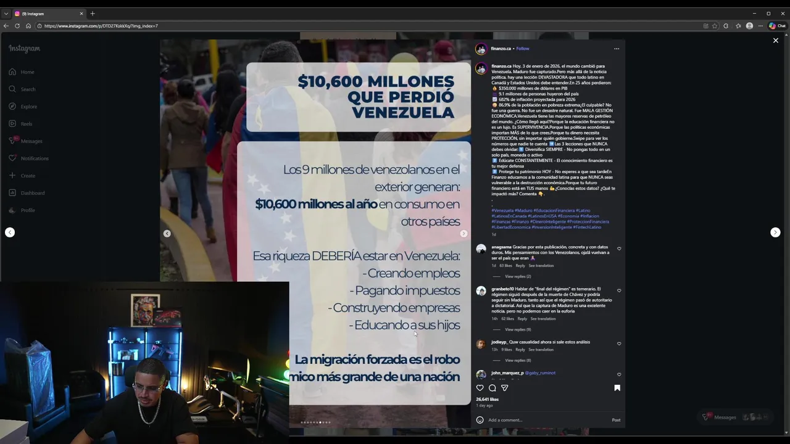Select the Instagram browser tab
Screen dimensions: 790x444
click(x=49, y=14)
